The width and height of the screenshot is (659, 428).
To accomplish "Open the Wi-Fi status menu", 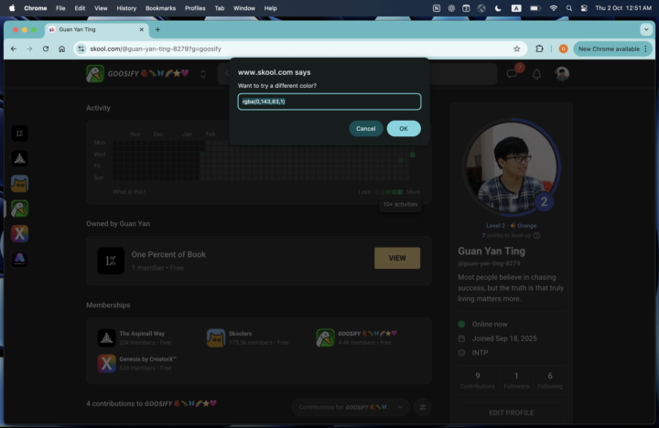I will pos(553,8).
